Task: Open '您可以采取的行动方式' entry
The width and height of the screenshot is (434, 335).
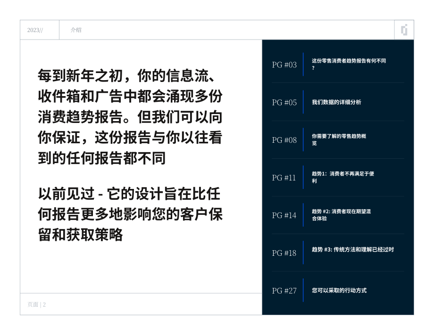Action: [x=339, y=290]
